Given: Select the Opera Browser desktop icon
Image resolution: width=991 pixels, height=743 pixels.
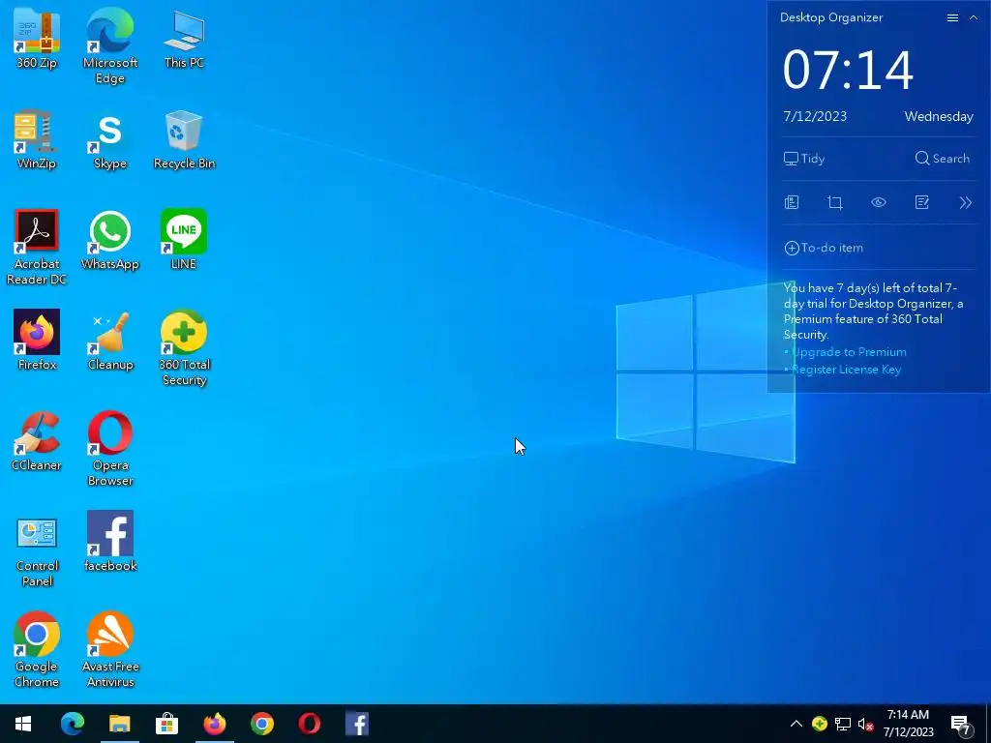Looking at the screenshot, I should [x=110, y=448].
